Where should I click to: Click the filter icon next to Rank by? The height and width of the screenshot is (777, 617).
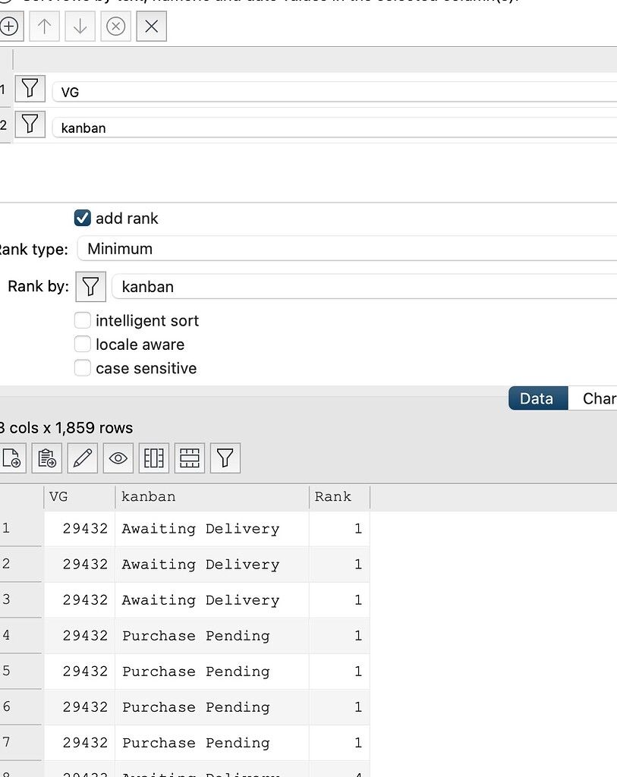[x=90, y=287]
